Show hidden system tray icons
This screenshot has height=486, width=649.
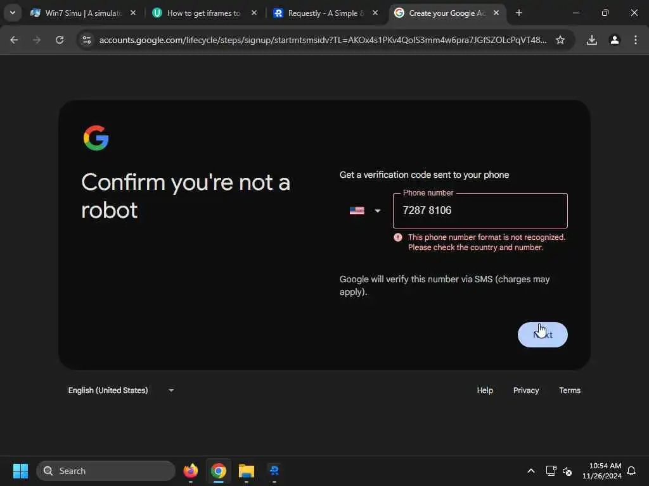coord(531,471)
